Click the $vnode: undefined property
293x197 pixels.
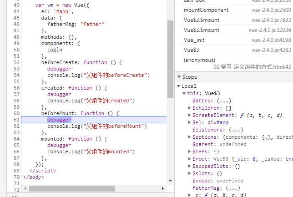point(218,181)
